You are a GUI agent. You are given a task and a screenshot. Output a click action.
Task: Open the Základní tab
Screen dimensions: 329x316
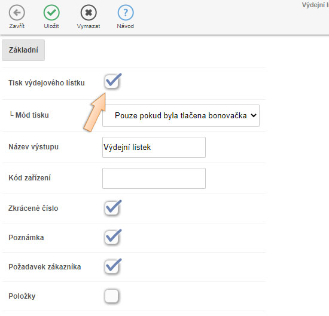(x=23, y=50)
